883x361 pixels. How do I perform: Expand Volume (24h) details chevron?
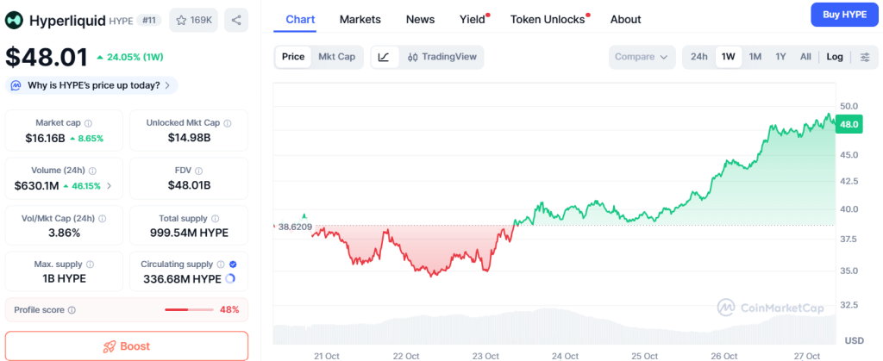click(109, 185)
